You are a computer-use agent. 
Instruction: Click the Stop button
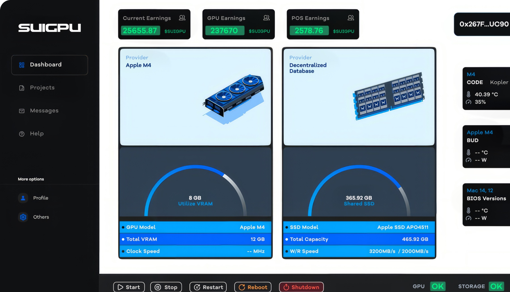(166, 287)
